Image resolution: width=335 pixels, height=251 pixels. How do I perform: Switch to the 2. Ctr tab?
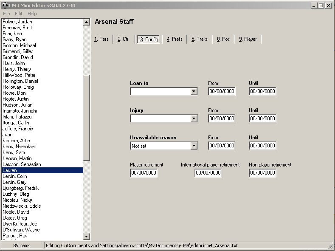click(123, 39)
